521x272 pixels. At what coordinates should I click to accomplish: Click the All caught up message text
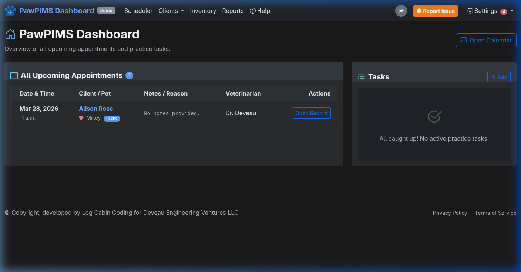pyautogui.click(x=434, y=139)
